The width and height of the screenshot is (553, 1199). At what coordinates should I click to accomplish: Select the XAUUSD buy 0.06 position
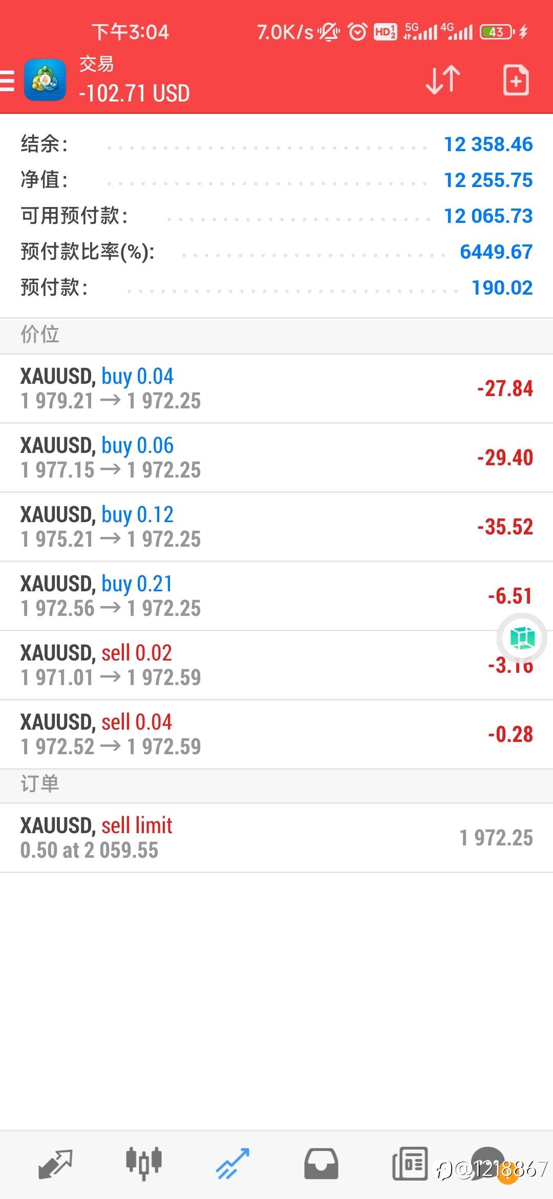[276, 458]
